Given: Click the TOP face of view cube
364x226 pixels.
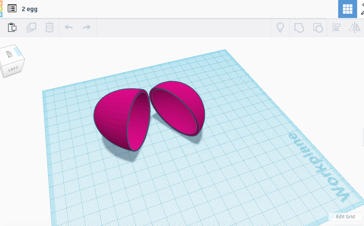Looking at the screenshot, I should click(11, 54).
